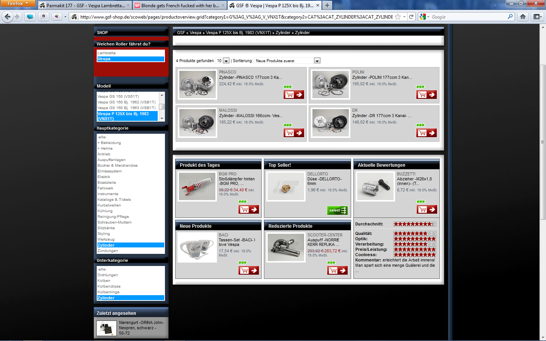546x341 pixels.
Task: Choose Vespa GS 160 Bj. 1962 model
Action: point(127,102)
